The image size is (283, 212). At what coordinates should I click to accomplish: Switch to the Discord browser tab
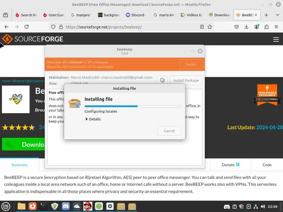click(x=136, y=15)
